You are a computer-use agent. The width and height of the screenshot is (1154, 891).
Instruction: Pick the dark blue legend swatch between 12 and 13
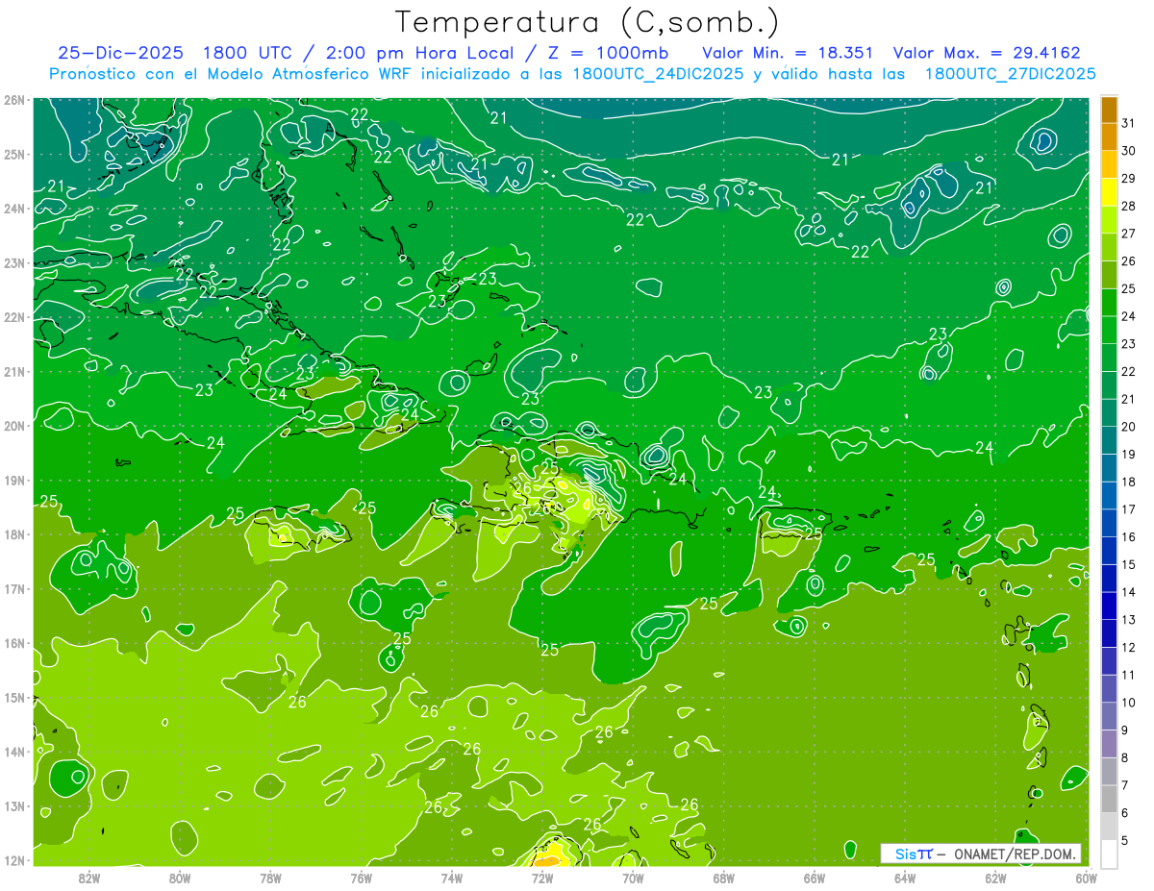(x=1109, y=633)
